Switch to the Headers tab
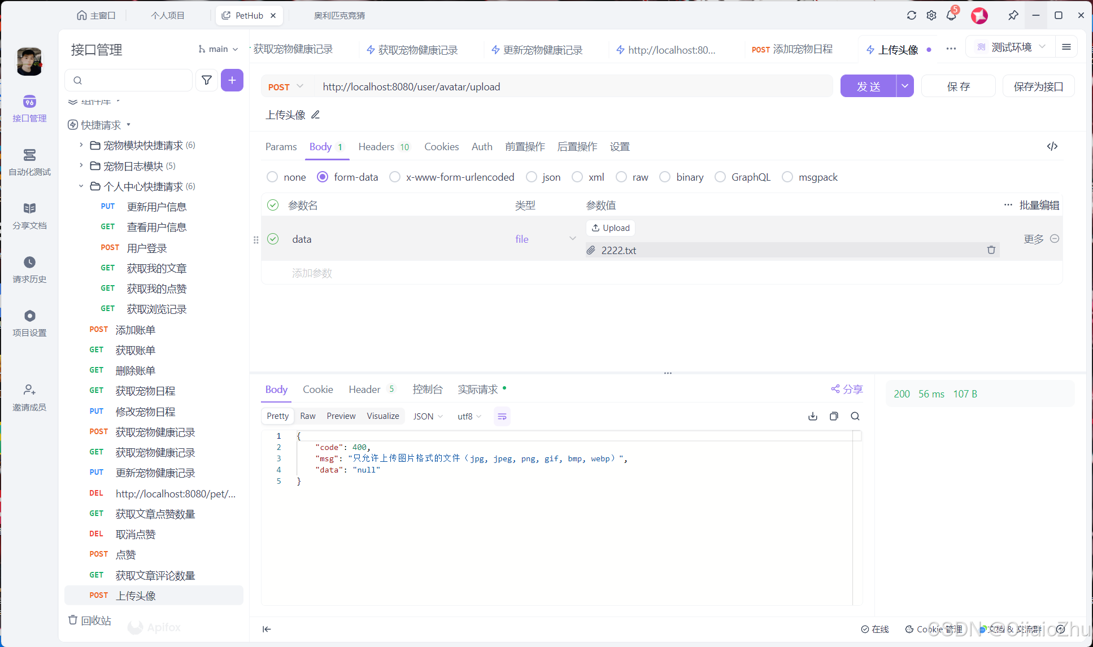The image size is (1093, 647). point(376,146)
